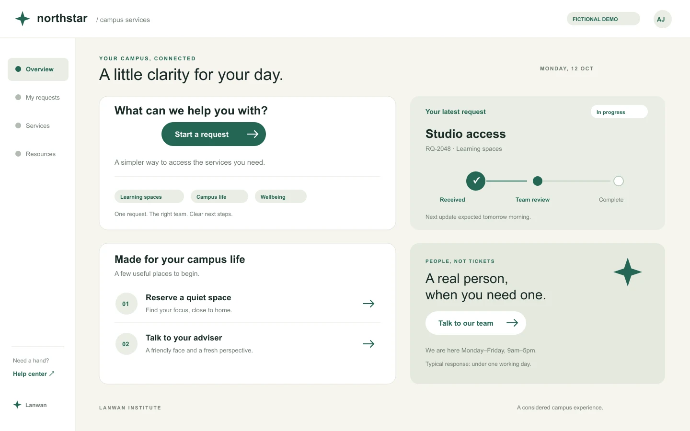Click the northstar star logo icon

pyautogui.click(x=23, y=19)
